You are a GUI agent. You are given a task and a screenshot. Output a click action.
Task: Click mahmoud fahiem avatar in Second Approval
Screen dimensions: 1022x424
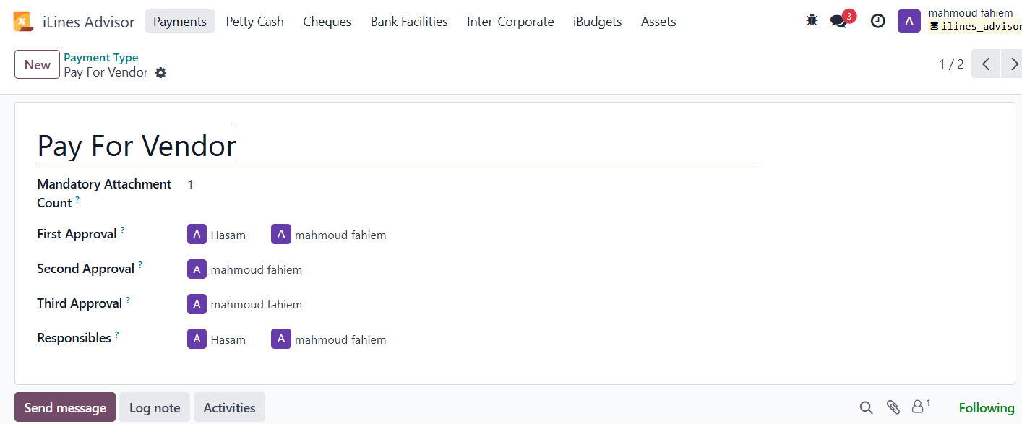(x=197, y=269)
